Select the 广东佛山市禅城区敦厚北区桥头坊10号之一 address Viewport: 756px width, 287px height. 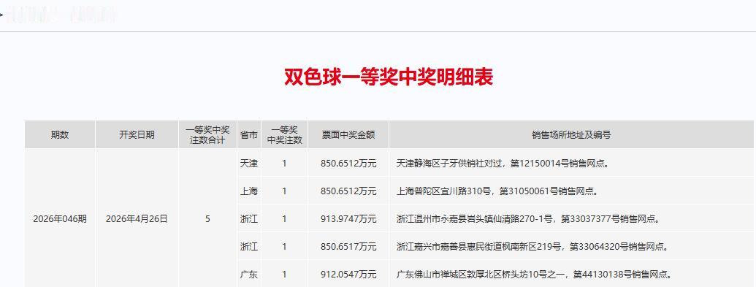(535, 275)
